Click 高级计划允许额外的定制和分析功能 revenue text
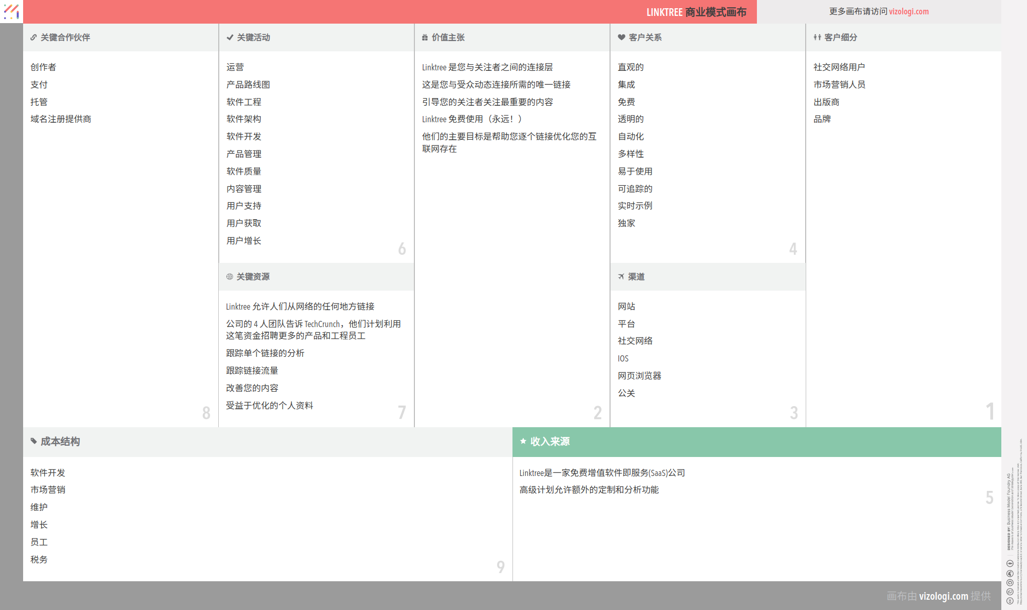Viewport: 1027px width, 610px height. [x=588, y=490]
